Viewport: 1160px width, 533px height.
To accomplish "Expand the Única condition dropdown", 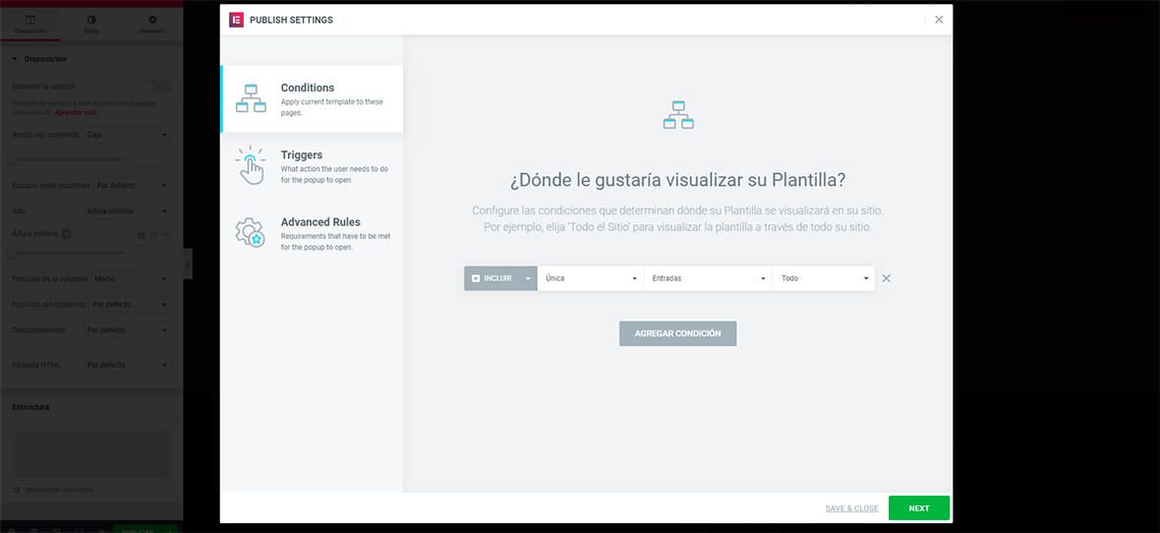I will 591,278.
